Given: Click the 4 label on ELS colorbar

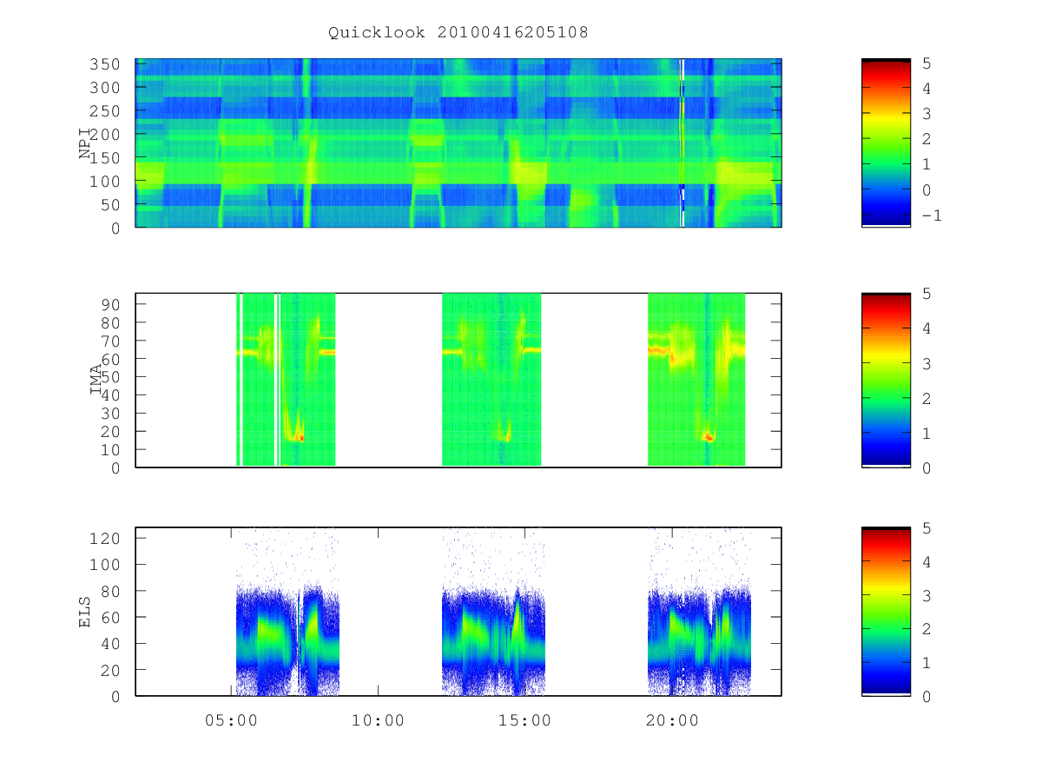Looking at the screenshot, I should coord(927,561).
